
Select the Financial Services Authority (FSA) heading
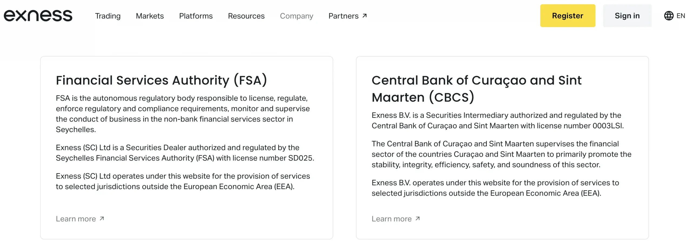coord(161,80)
